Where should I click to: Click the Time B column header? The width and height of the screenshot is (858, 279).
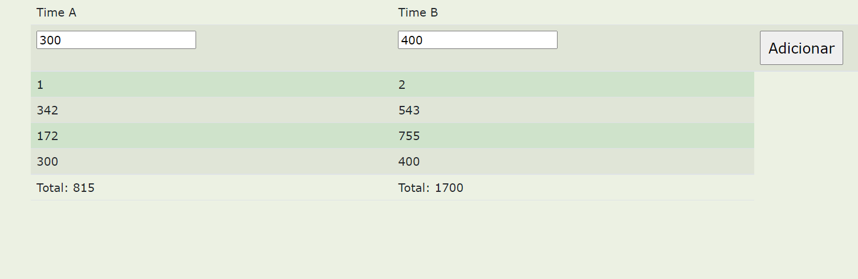pyautogui.click(x=418, y=13)
